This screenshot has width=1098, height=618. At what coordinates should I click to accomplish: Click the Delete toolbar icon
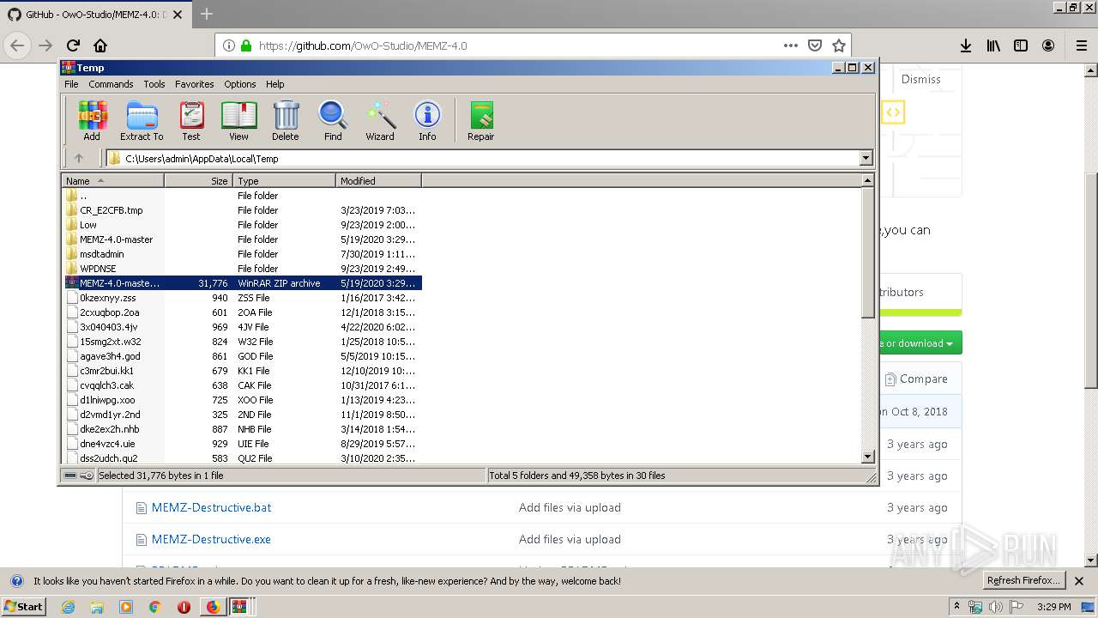(x=286, y=120)
